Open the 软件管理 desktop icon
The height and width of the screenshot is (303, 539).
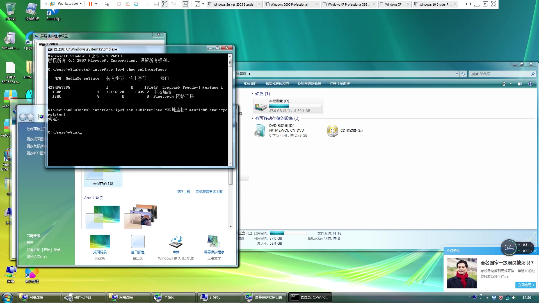[32, 276]
